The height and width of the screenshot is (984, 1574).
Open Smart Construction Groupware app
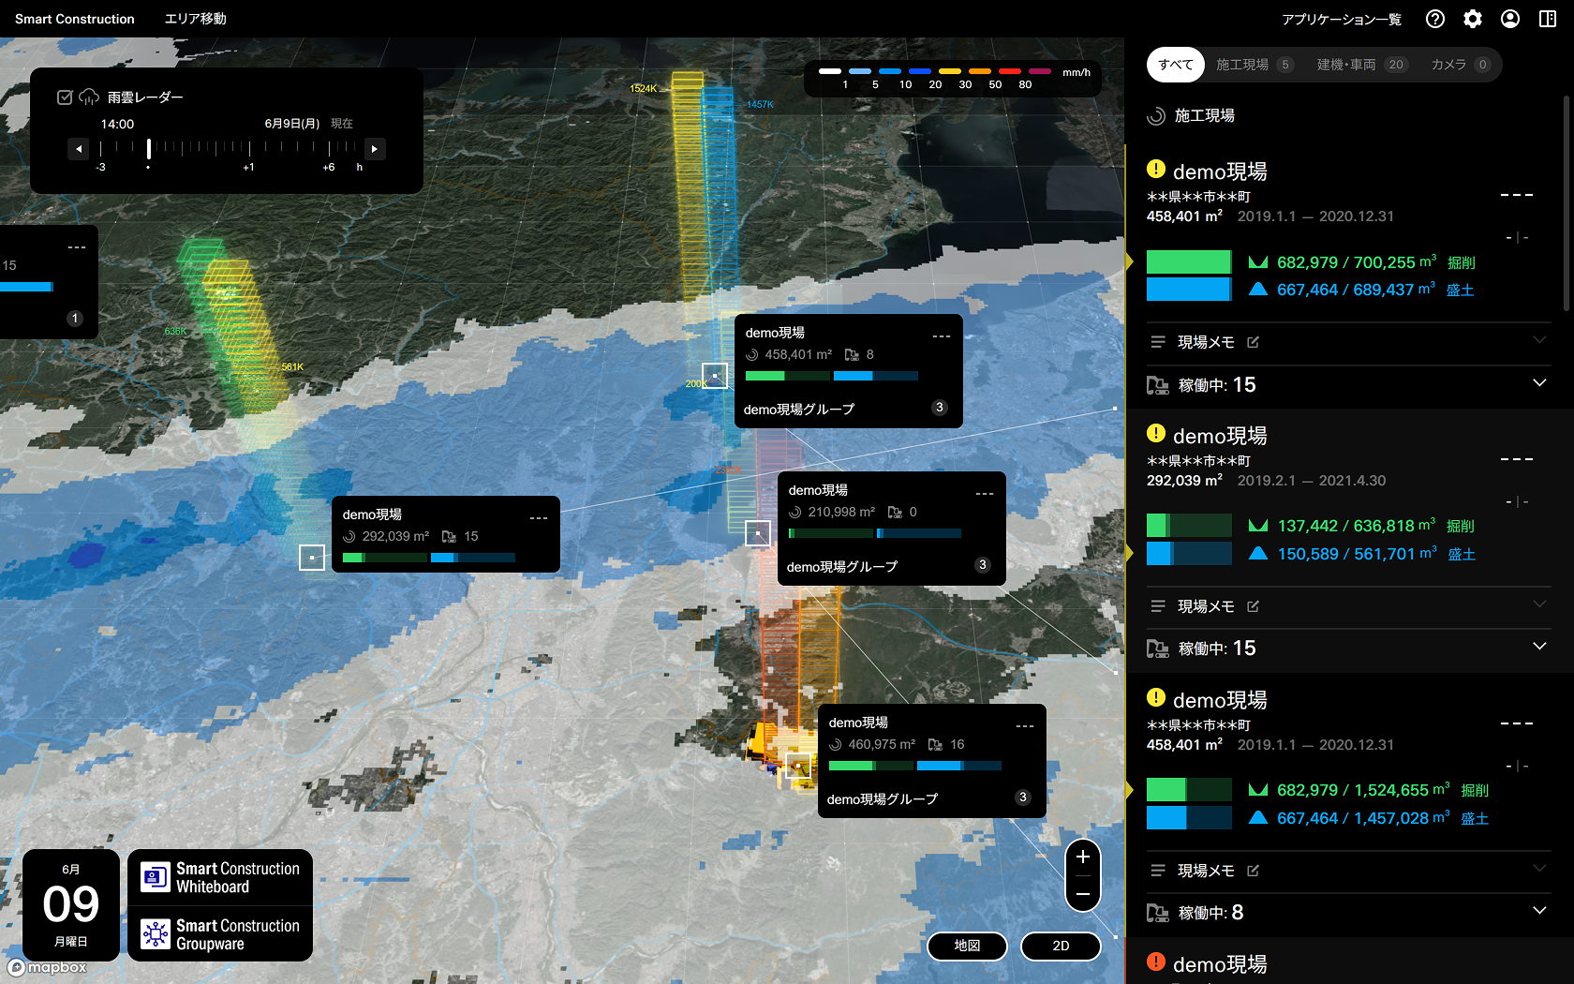tap(220, 933)
